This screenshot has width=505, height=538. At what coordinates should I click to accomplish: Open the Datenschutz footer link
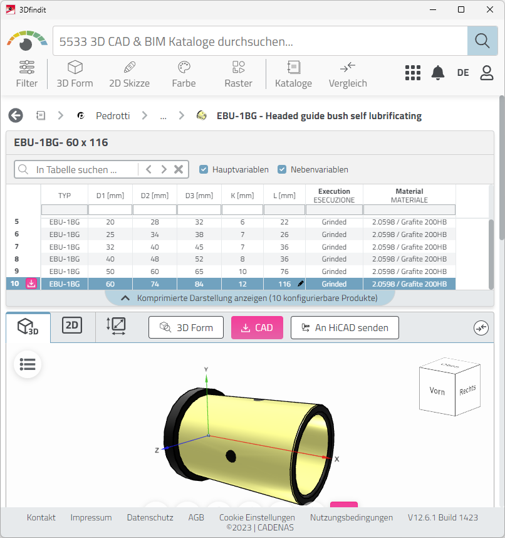coord(150,517)
